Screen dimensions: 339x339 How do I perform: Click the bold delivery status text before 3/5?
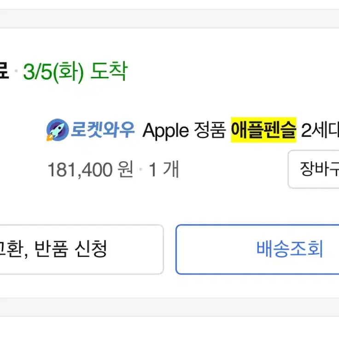(4, 70)
